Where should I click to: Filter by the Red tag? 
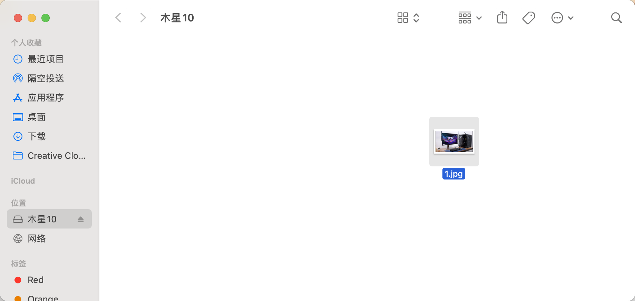point(36,280)
